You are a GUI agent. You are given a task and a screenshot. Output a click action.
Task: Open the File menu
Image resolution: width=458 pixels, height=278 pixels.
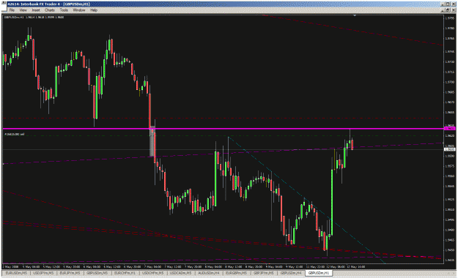click(x=12, y=10)
